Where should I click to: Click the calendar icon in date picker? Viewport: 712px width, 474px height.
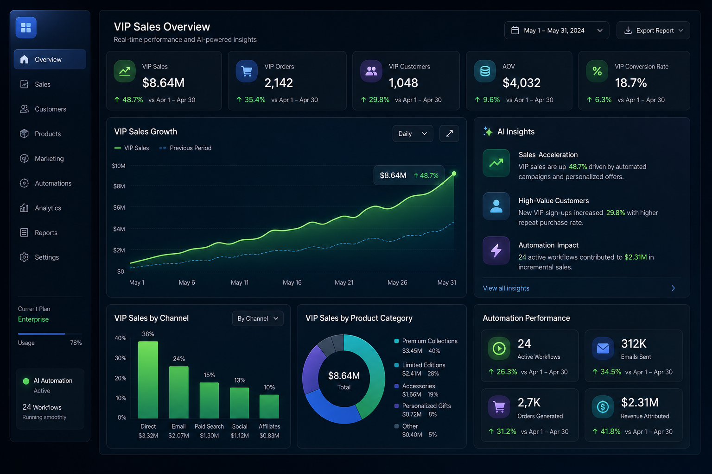(x=515, y=31)
